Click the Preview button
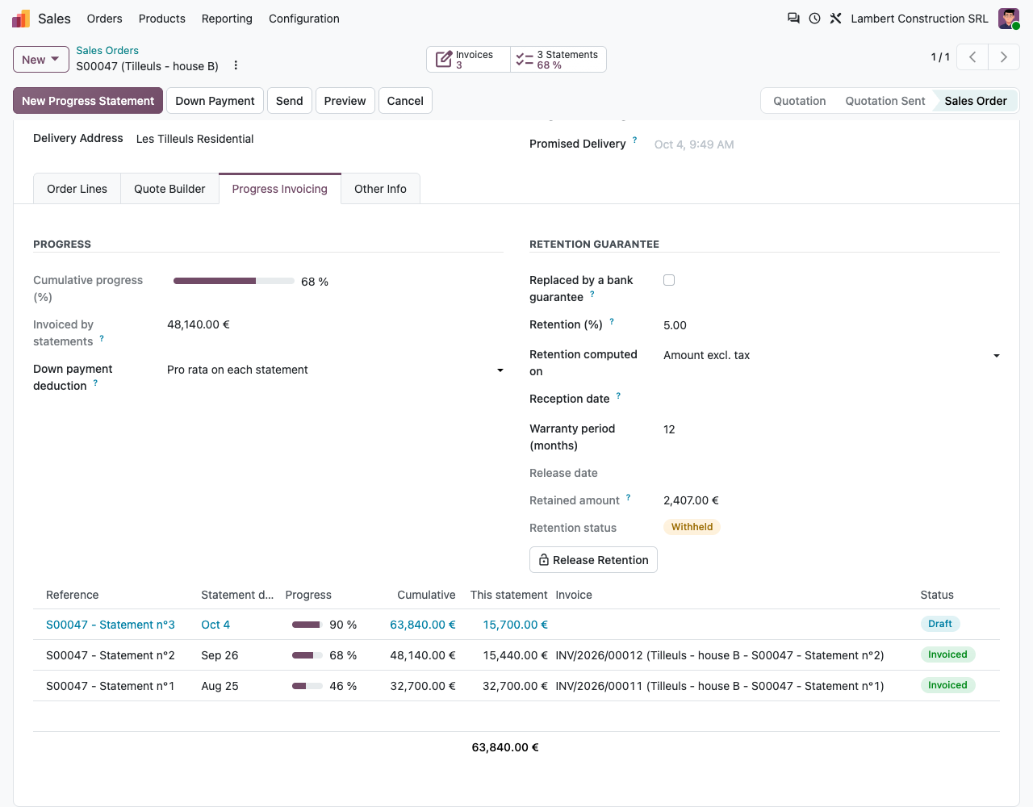 pos(345,101)
